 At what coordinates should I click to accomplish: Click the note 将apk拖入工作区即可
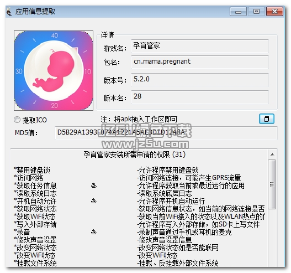pyautogui.click(x=146, y=119)
